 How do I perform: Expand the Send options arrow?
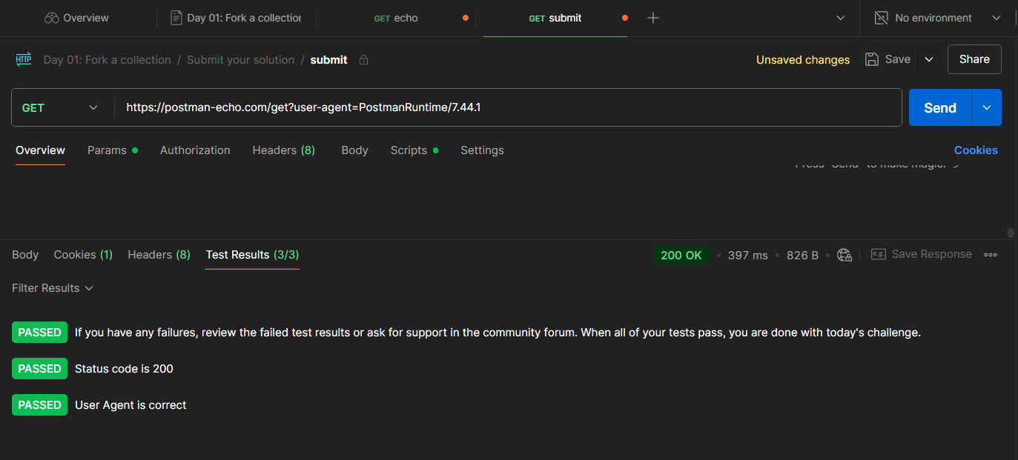(x=987, y=107)
